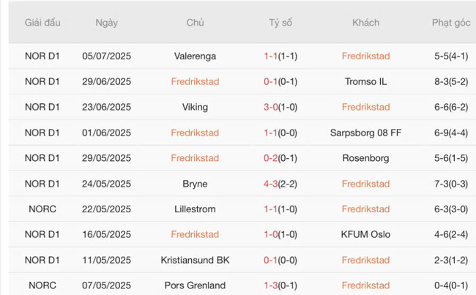
Task: Open the Tromso IL team page
Action: [365, 81]
